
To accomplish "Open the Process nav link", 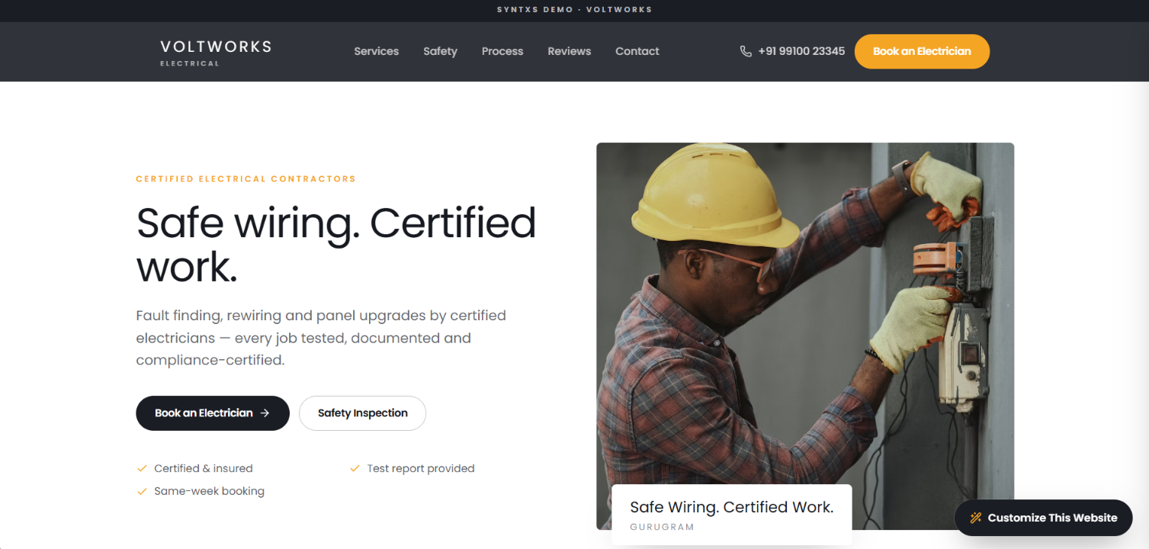I will [x=502, y=51].
